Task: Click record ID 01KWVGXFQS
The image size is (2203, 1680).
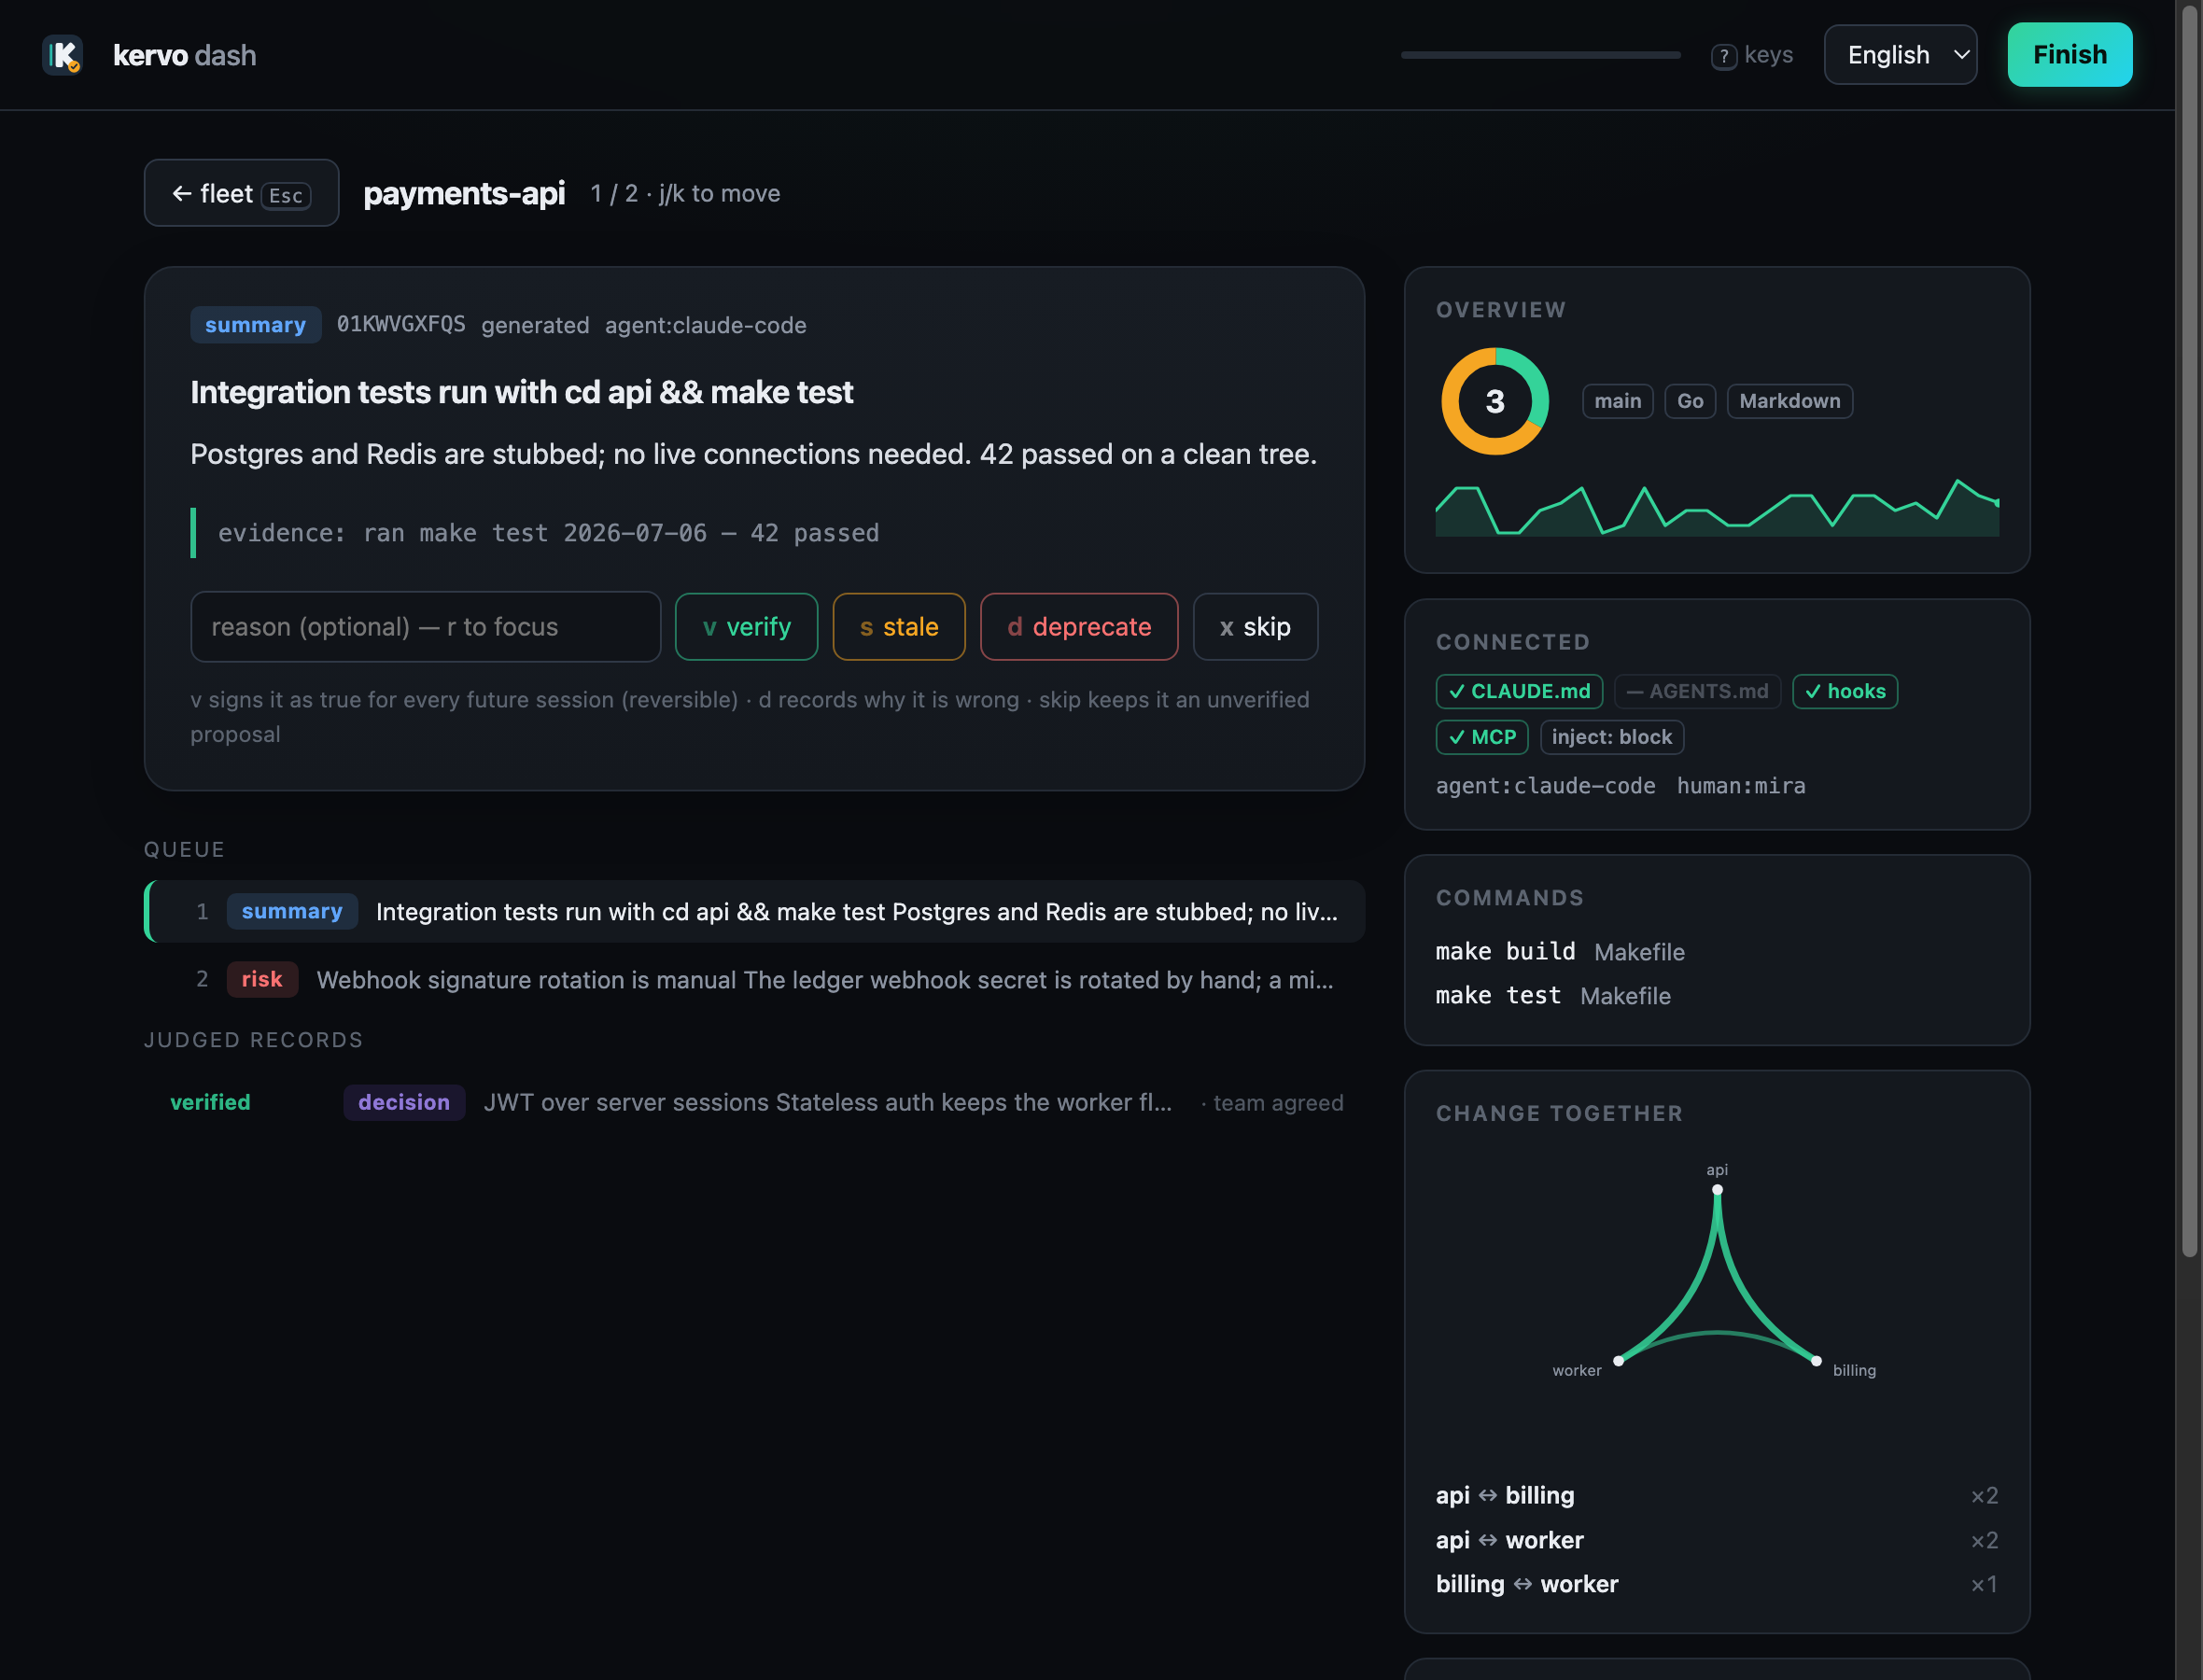Action: tap(401, 325)
